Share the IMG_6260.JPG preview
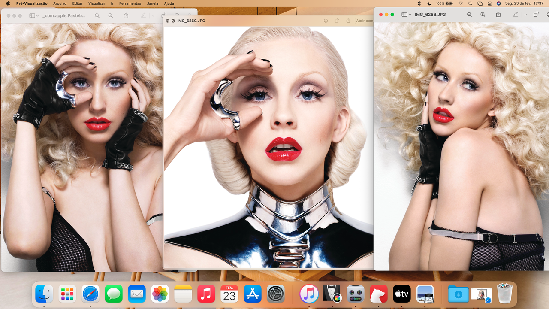The height and width of the screenshot is (309, 549). coord(348,21)
